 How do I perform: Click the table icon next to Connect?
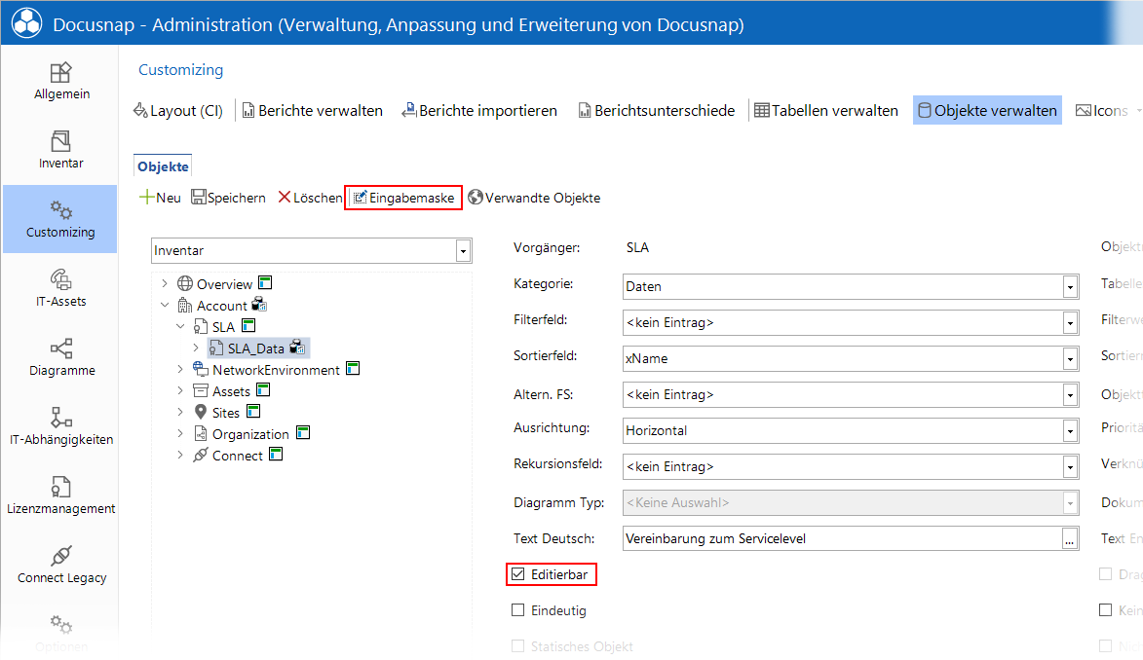(276, 454)
